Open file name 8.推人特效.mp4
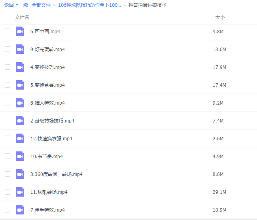Screen dimensions: 257x220 pos(47,103)
